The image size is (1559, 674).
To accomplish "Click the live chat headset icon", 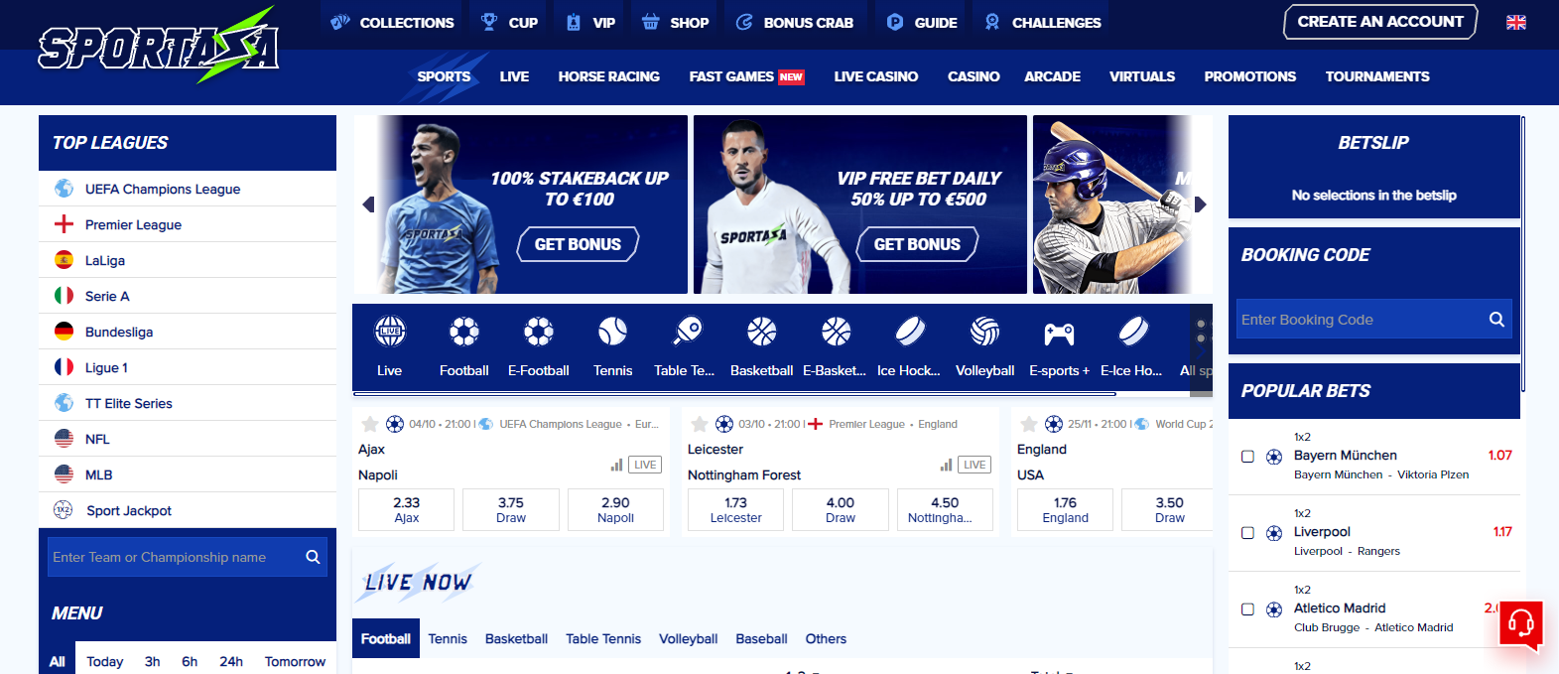I will tap(1520, 623).
